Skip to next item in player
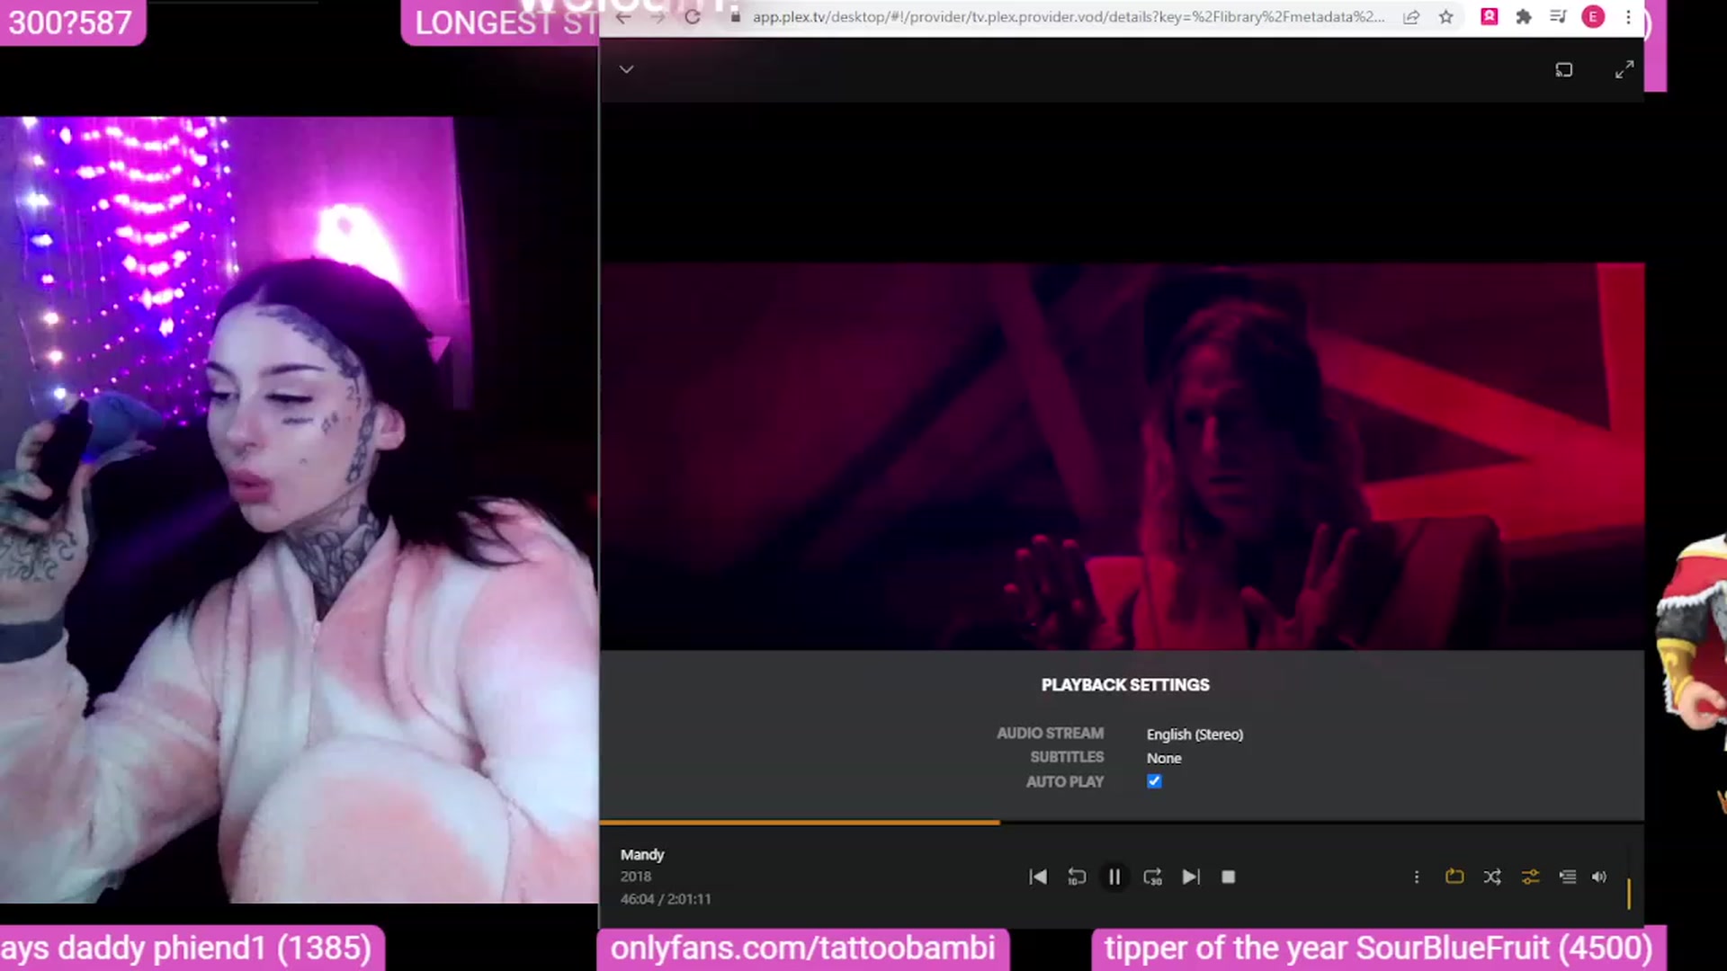 tap(1190, 877)
